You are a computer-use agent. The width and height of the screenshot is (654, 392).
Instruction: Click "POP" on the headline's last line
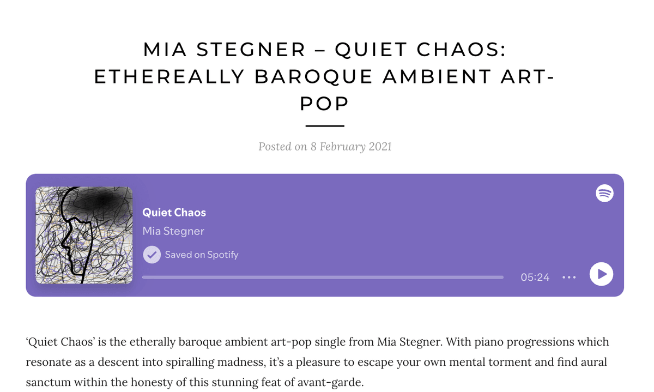325,103
